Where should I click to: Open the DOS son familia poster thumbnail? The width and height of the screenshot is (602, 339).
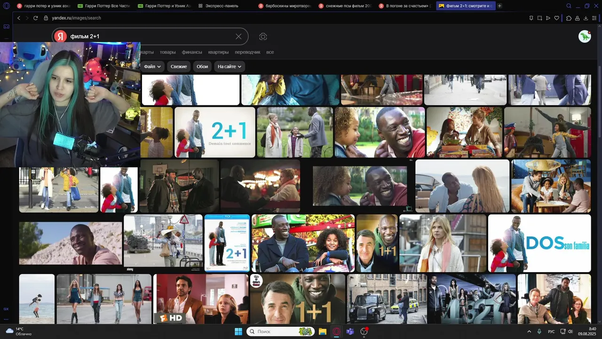click(x=539, y=243)
